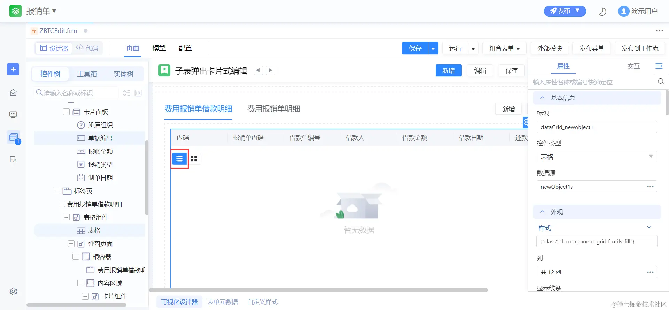
Task: Click the previous arrow beside form title
Action: tap(258, 70)
